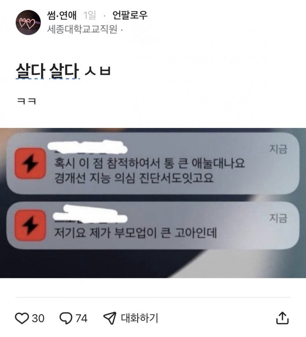Tap the paper airplane message icon
Image resolution: width=306 pixels, height=337 pixels.
click(x=110, y=318)
